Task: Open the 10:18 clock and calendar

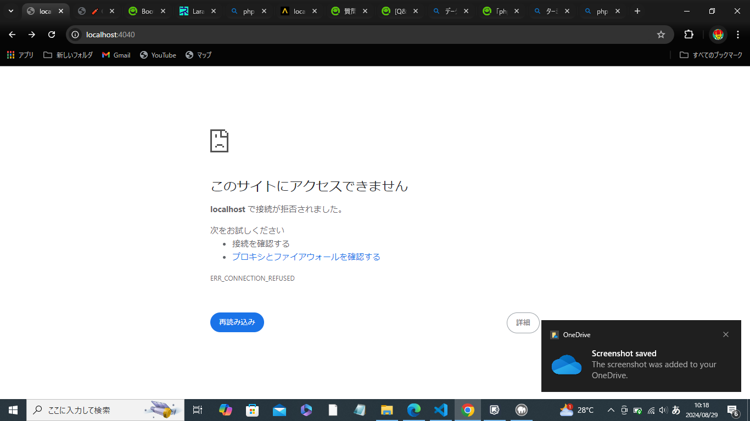Action: (x=702, y=410)
